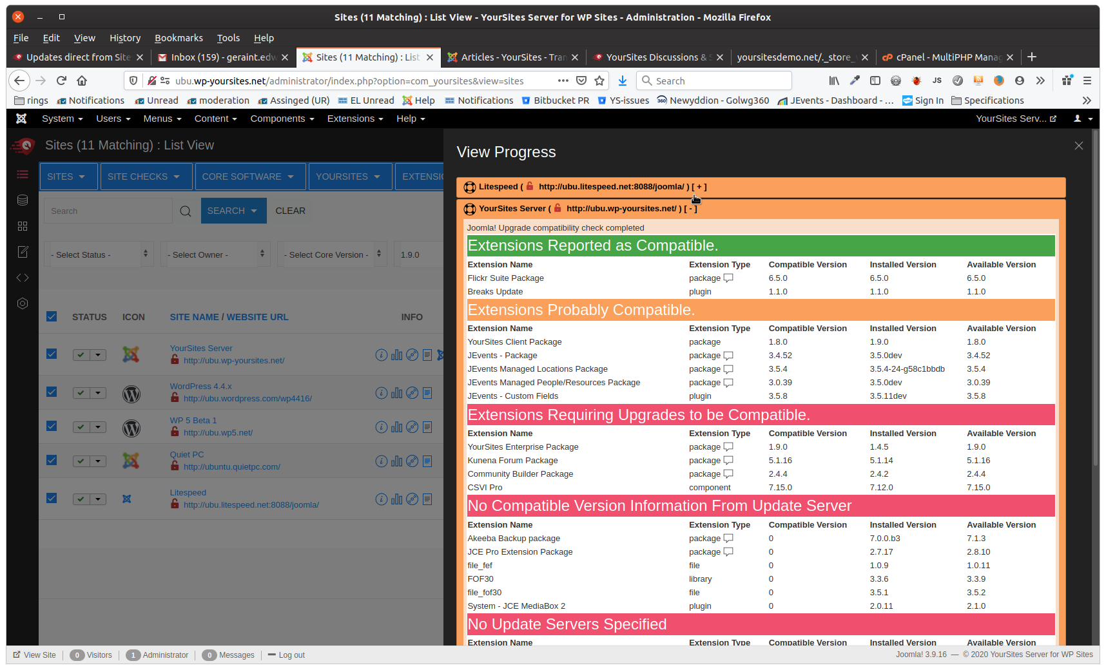
Task: Open Firefox downloads arrow icon
Action: pyautogui.click(x=623, y=81)
